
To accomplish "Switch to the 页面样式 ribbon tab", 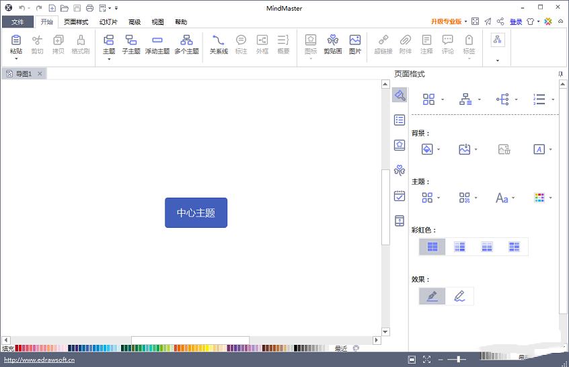I will pyautogui.click(x=76, y=22).
